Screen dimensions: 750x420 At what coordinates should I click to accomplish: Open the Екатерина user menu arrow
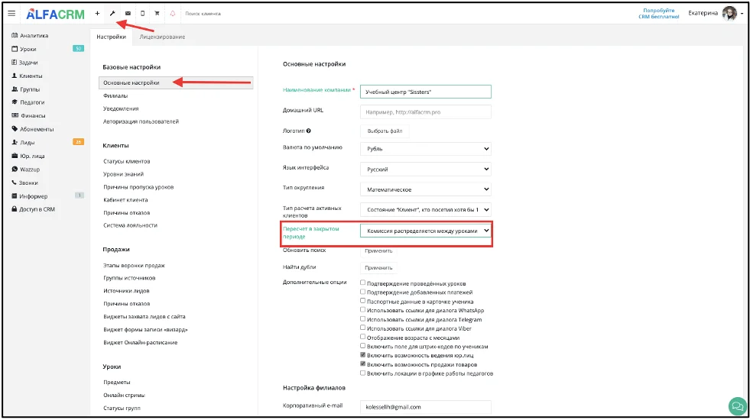pyautogui.click(x=742, y=14)
